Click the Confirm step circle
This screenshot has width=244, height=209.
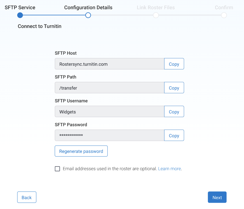(224, 15)
